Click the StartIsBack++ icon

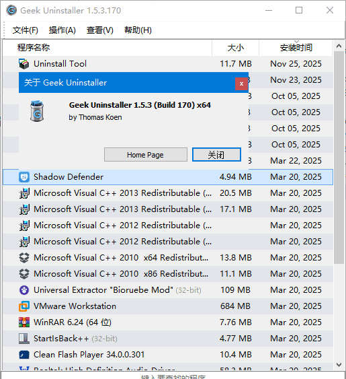pos(24,339)
